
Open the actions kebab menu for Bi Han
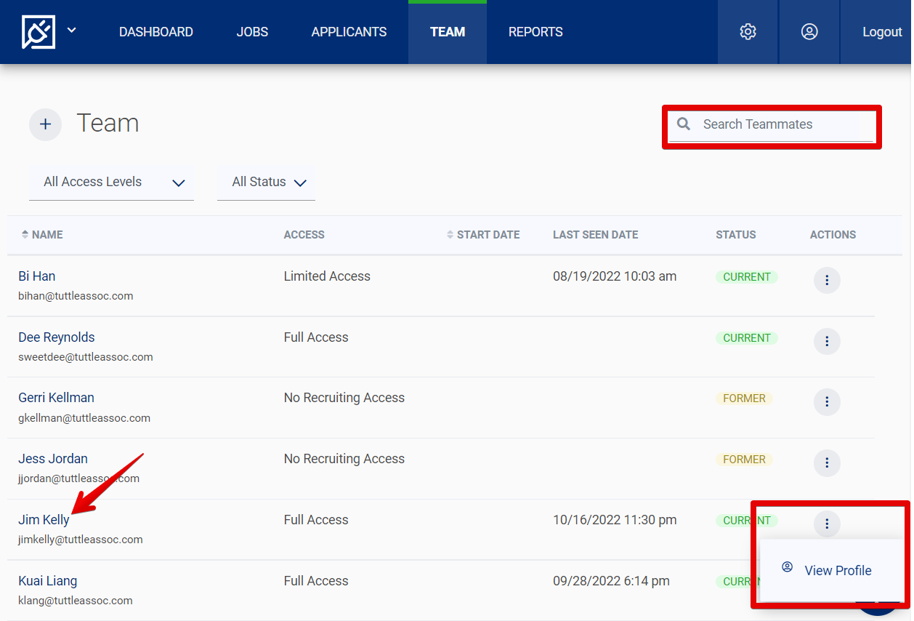point(827,280)
